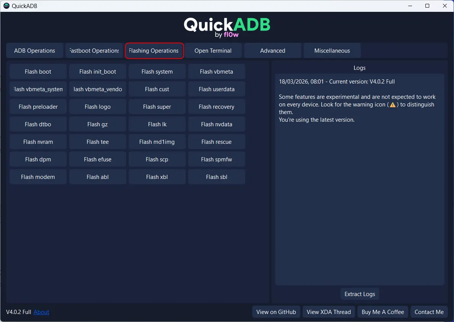Click the Flash init_boot button

tap(98, 72)
